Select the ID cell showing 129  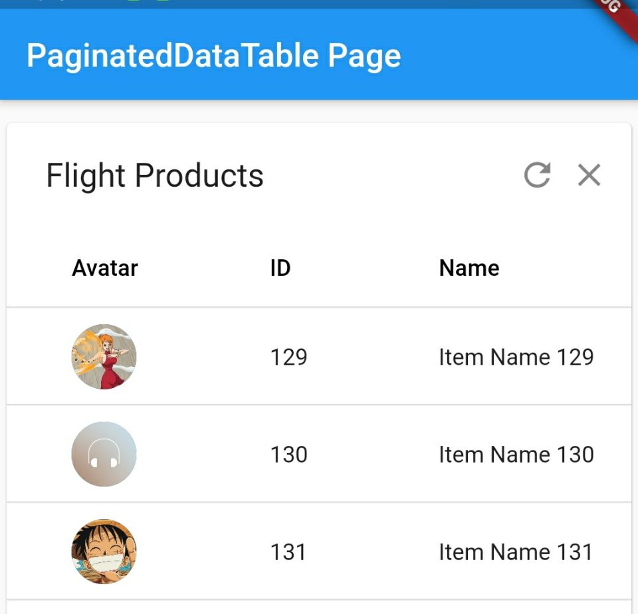click(x=288, y=358)
